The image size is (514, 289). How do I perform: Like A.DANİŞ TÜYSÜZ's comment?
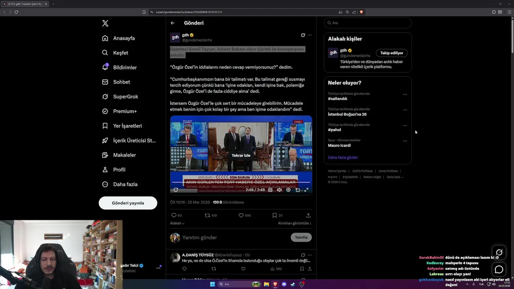click(243, 269)
